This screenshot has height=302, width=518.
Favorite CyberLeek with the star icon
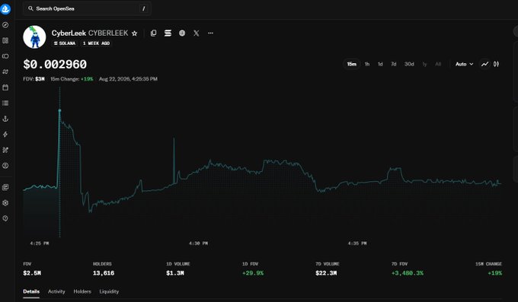tap(135, 33)
